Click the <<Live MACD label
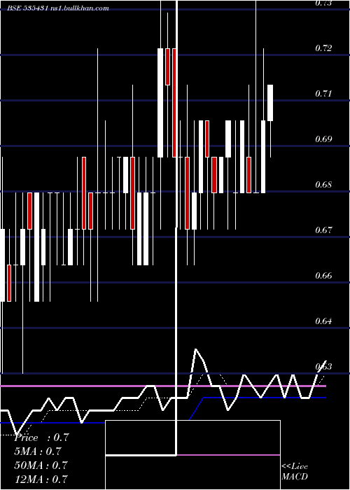 coord(295,471)
